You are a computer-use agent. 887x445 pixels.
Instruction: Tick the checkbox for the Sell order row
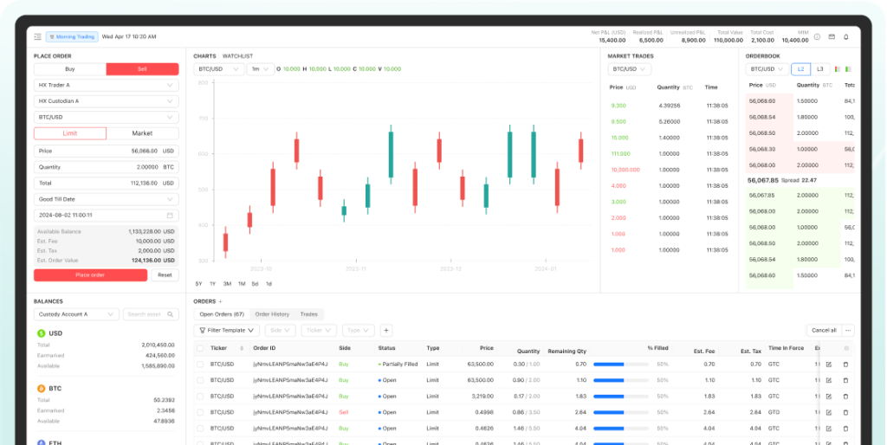200,413
